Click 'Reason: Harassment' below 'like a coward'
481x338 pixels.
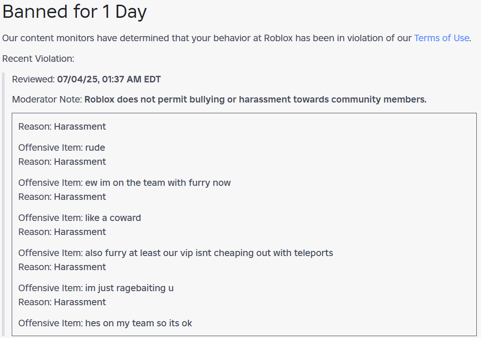[x=62, y=232]
